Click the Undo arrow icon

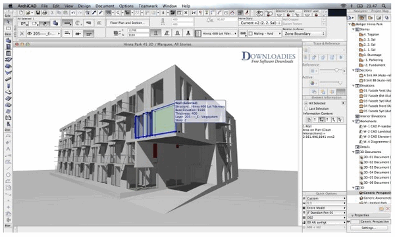point(73,12)
